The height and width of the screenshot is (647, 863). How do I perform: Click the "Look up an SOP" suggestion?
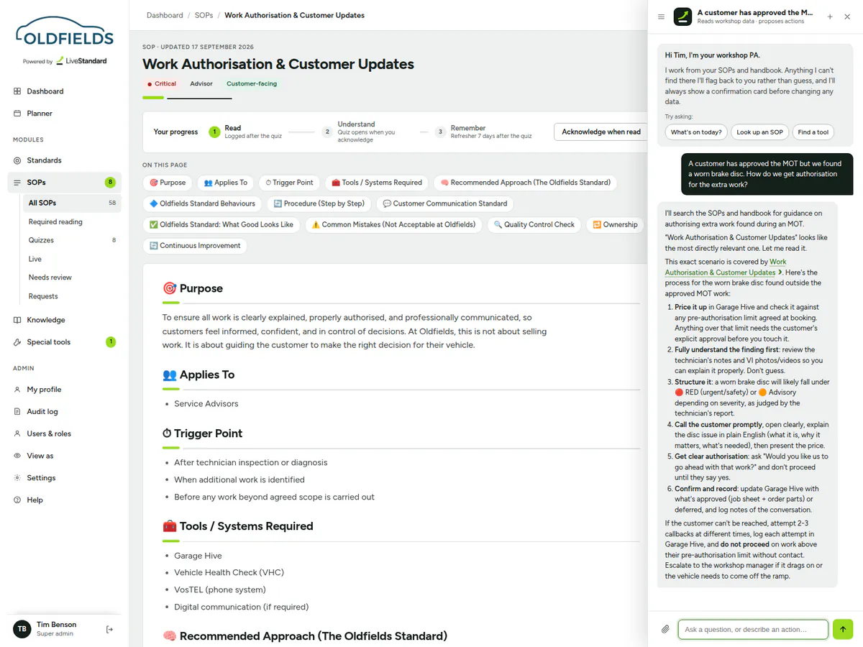pos(759,132)
